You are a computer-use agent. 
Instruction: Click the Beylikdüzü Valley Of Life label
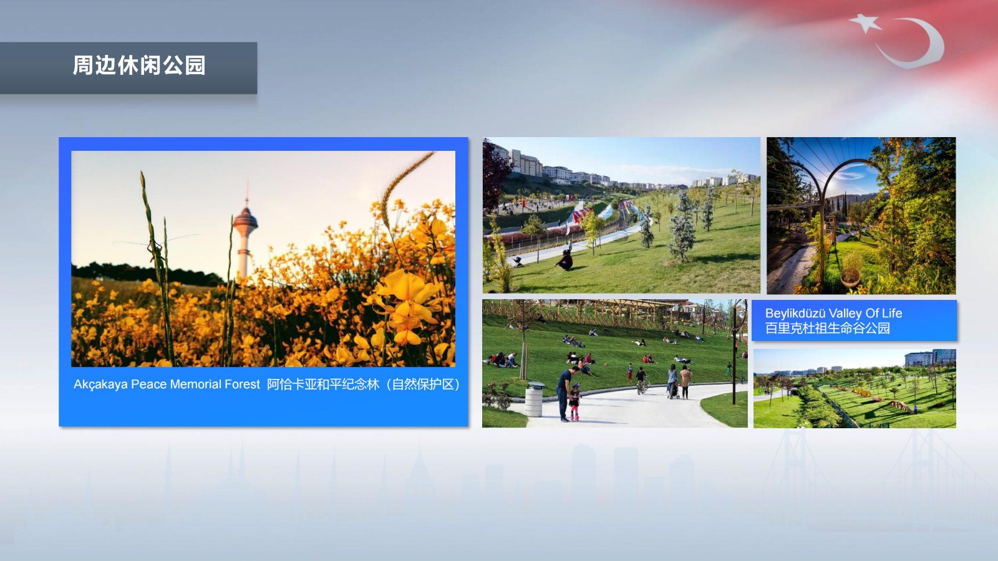pyautogui.click(x=833, y=314)
